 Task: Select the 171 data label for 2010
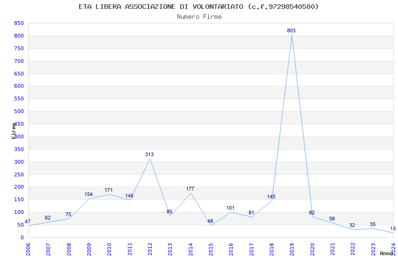coord(108,190)
